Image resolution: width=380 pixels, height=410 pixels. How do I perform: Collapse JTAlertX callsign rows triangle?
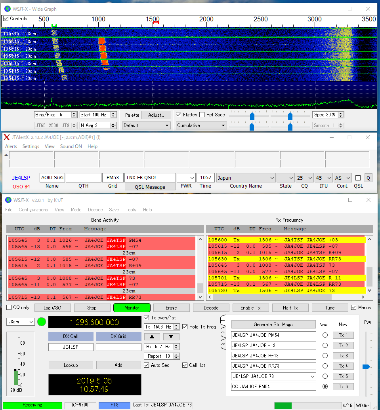pos(6,155)
